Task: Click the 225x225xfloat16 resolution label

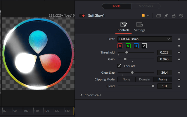Action: pyautogui.click(x=62, y=15)
